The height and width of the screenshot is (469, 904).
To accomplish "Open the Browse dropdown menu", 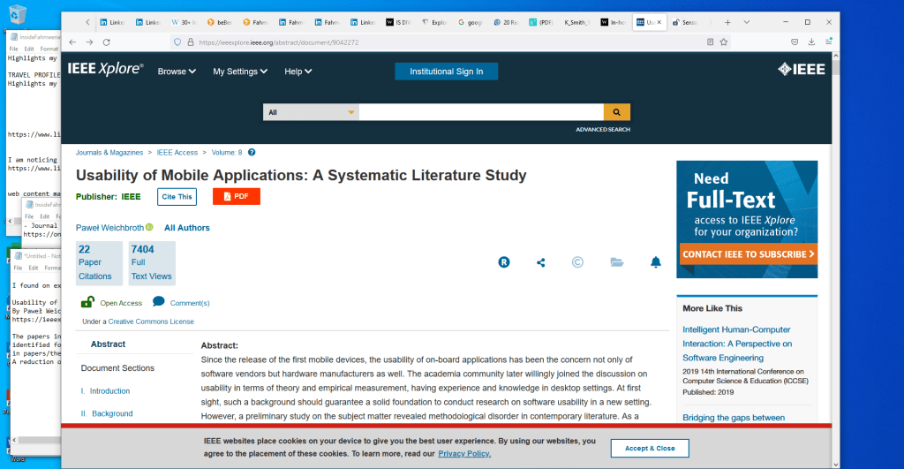I will pos(177,72).
